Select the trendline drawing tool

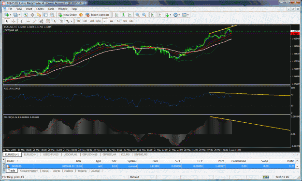click(35, 21)
